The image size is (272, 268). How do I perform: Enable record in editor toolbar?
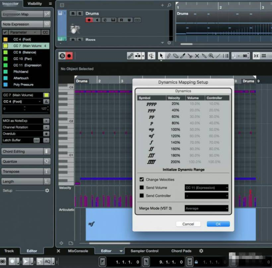coord(69,56)
